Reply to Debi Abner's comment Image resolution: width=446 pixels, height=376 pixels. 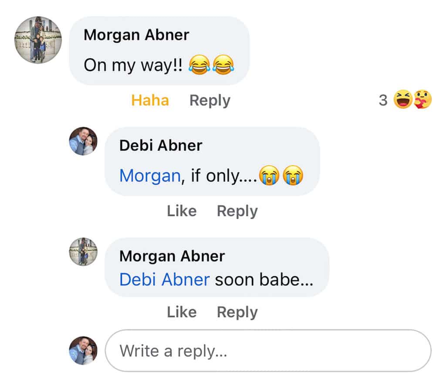pos(237,211)
